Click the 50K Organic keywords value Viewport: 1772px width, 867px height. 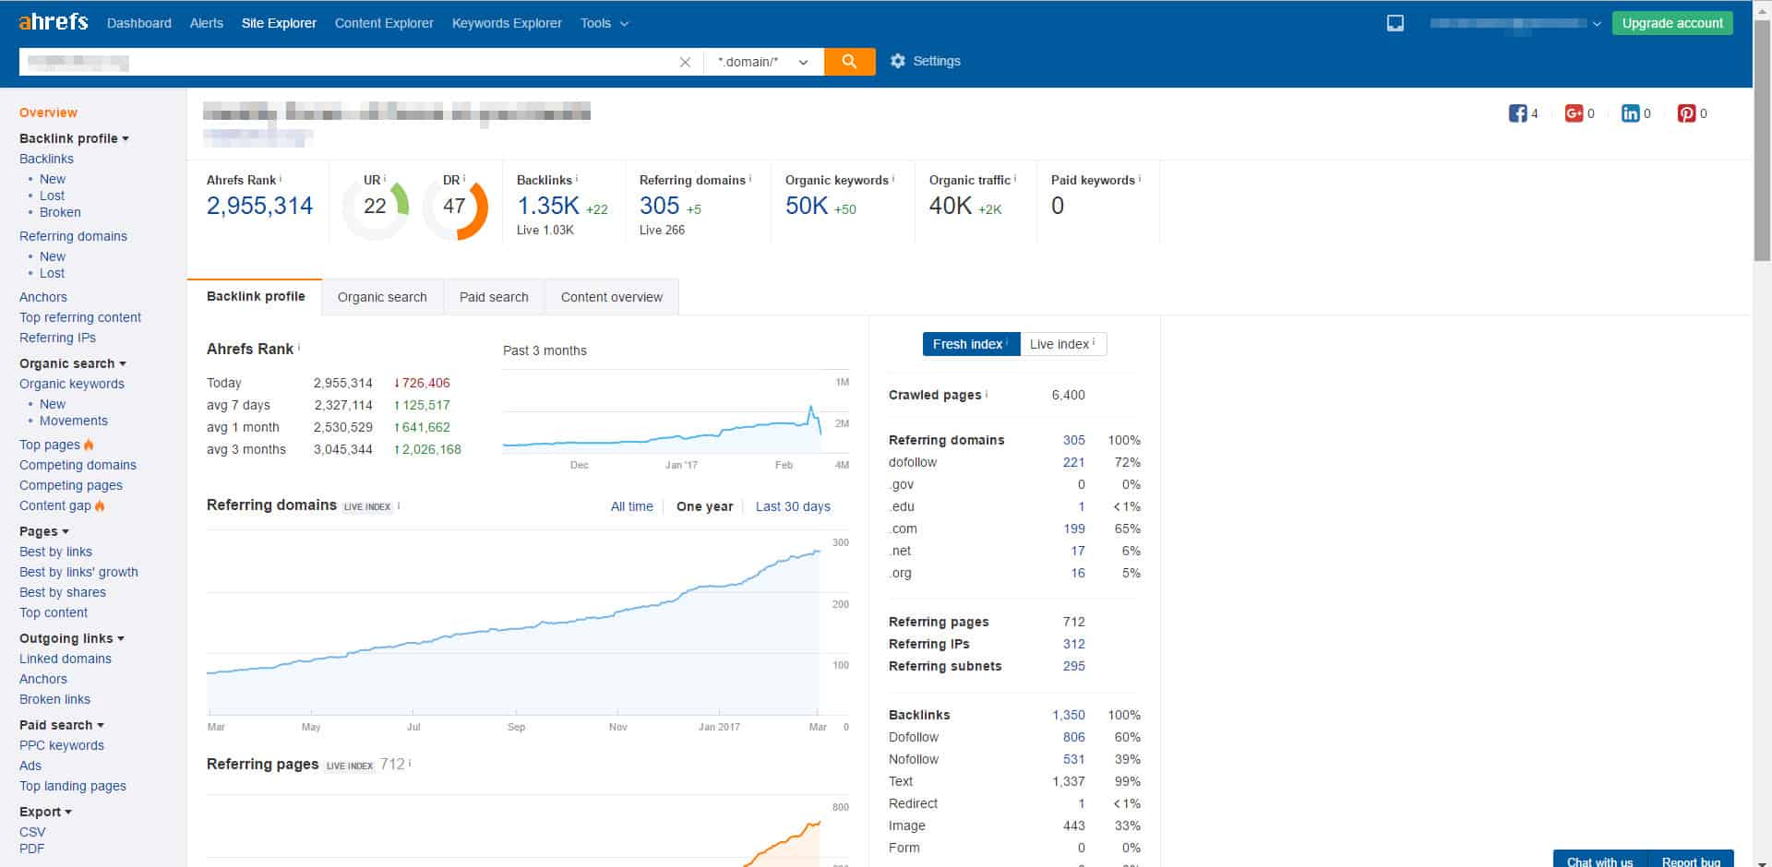pyautogui.click(x=807, y=206)
